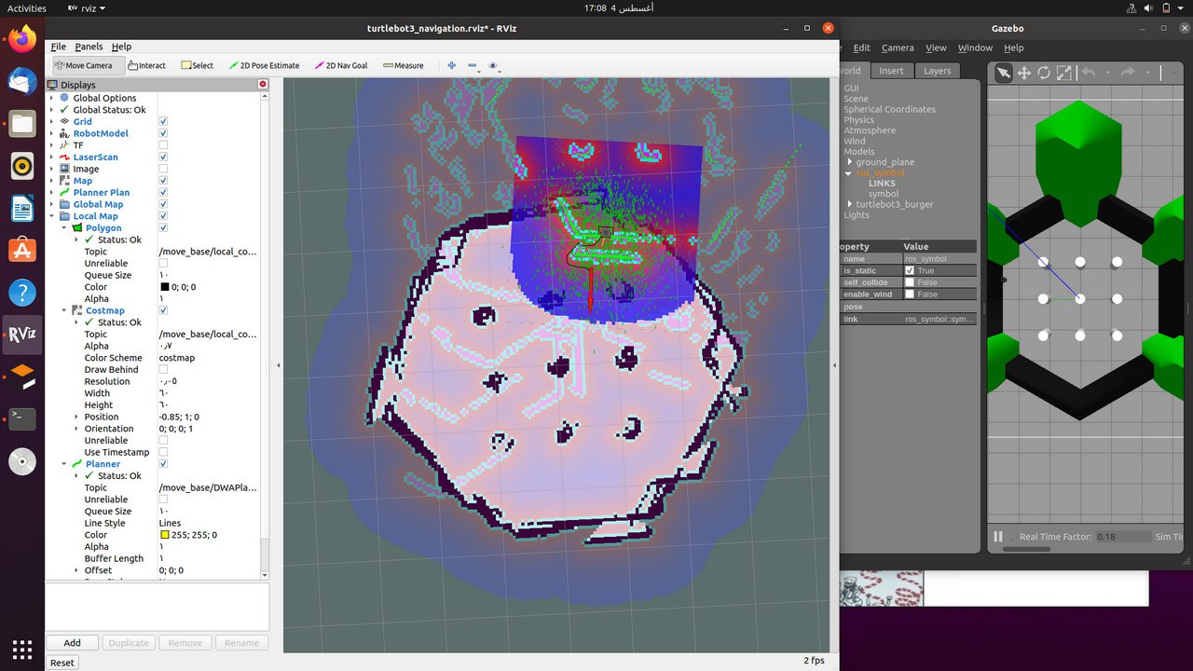
Task: Open the Panels menu in RViz
Action: coord(89,47)
